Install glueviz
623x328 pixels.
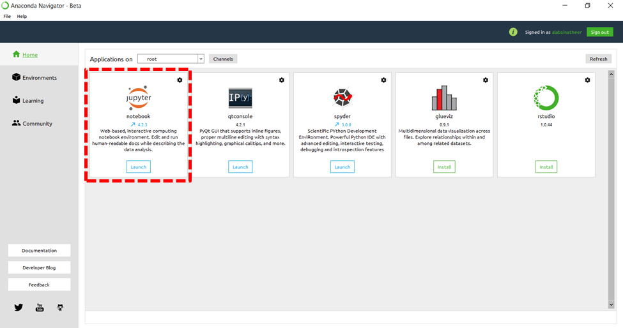[x=444, y=167]
